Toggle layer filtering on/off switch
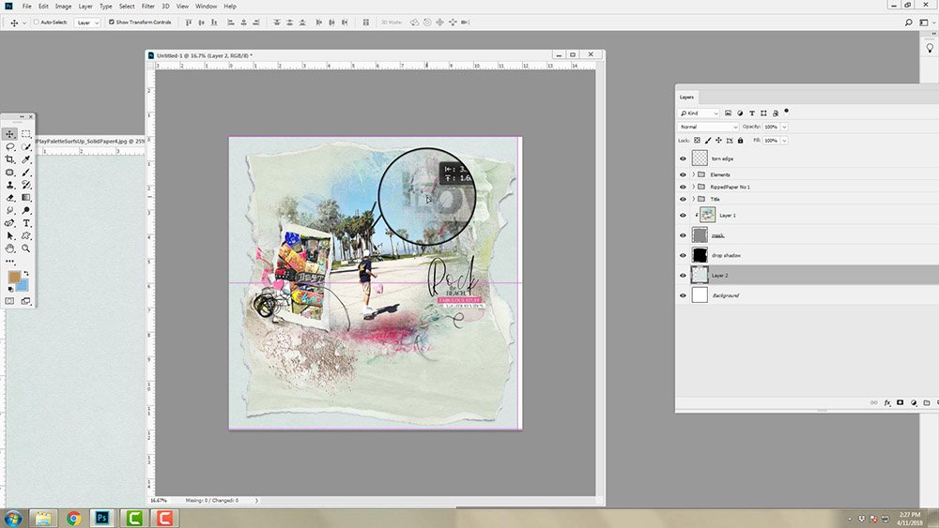This screenshot has height=528, width=939. (786, 112)
